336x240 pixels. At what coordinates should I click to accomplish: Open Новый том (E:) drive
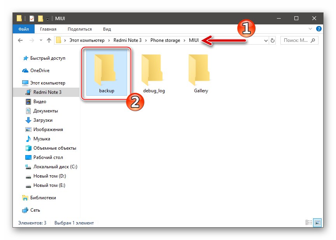click(x=45, y=185)
